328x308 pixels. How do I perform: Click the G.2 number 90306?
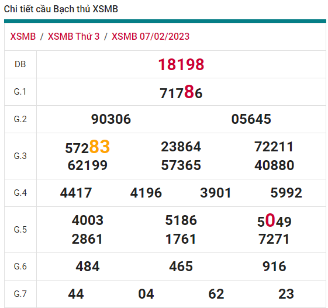[111, 119]
